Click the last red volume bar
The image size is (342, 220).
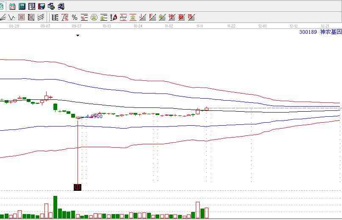click(206, 213)
